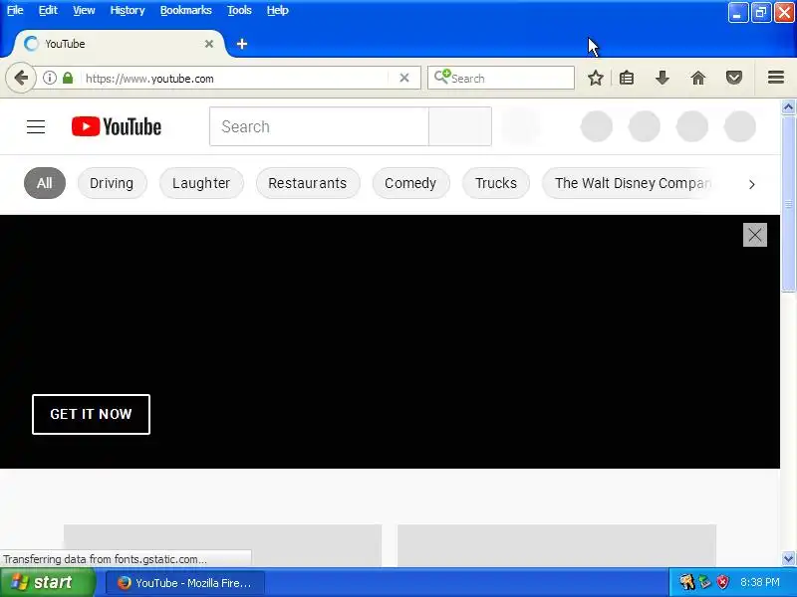Click the browser back arrow button
The width and height of the screenshot is (797, 597).
coord(21,79)
